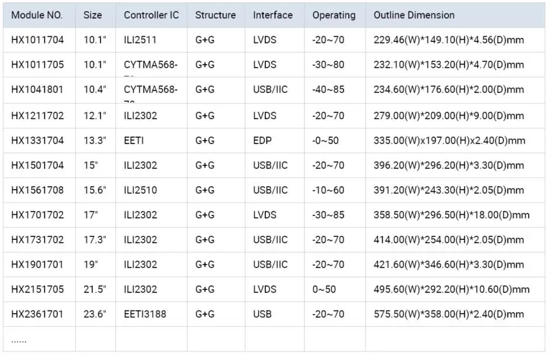
Task: Select the HX1561708 module cell
Action: pyautogui.click(x=37, y=190)
